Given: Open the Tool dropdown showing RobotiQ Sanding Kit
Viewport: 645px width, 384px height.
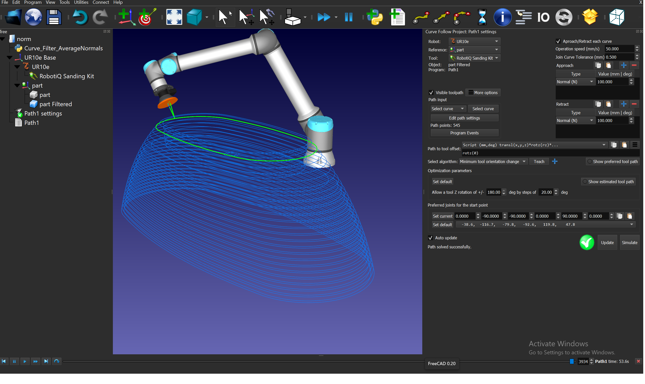Looking at the screenshot, I should click(x=474, y=58).
